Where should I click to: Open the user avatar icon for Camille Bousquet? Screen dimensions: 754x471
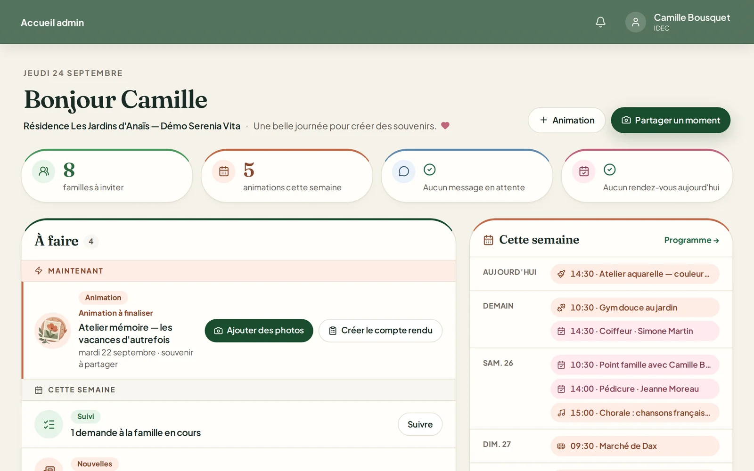point(635,22)
